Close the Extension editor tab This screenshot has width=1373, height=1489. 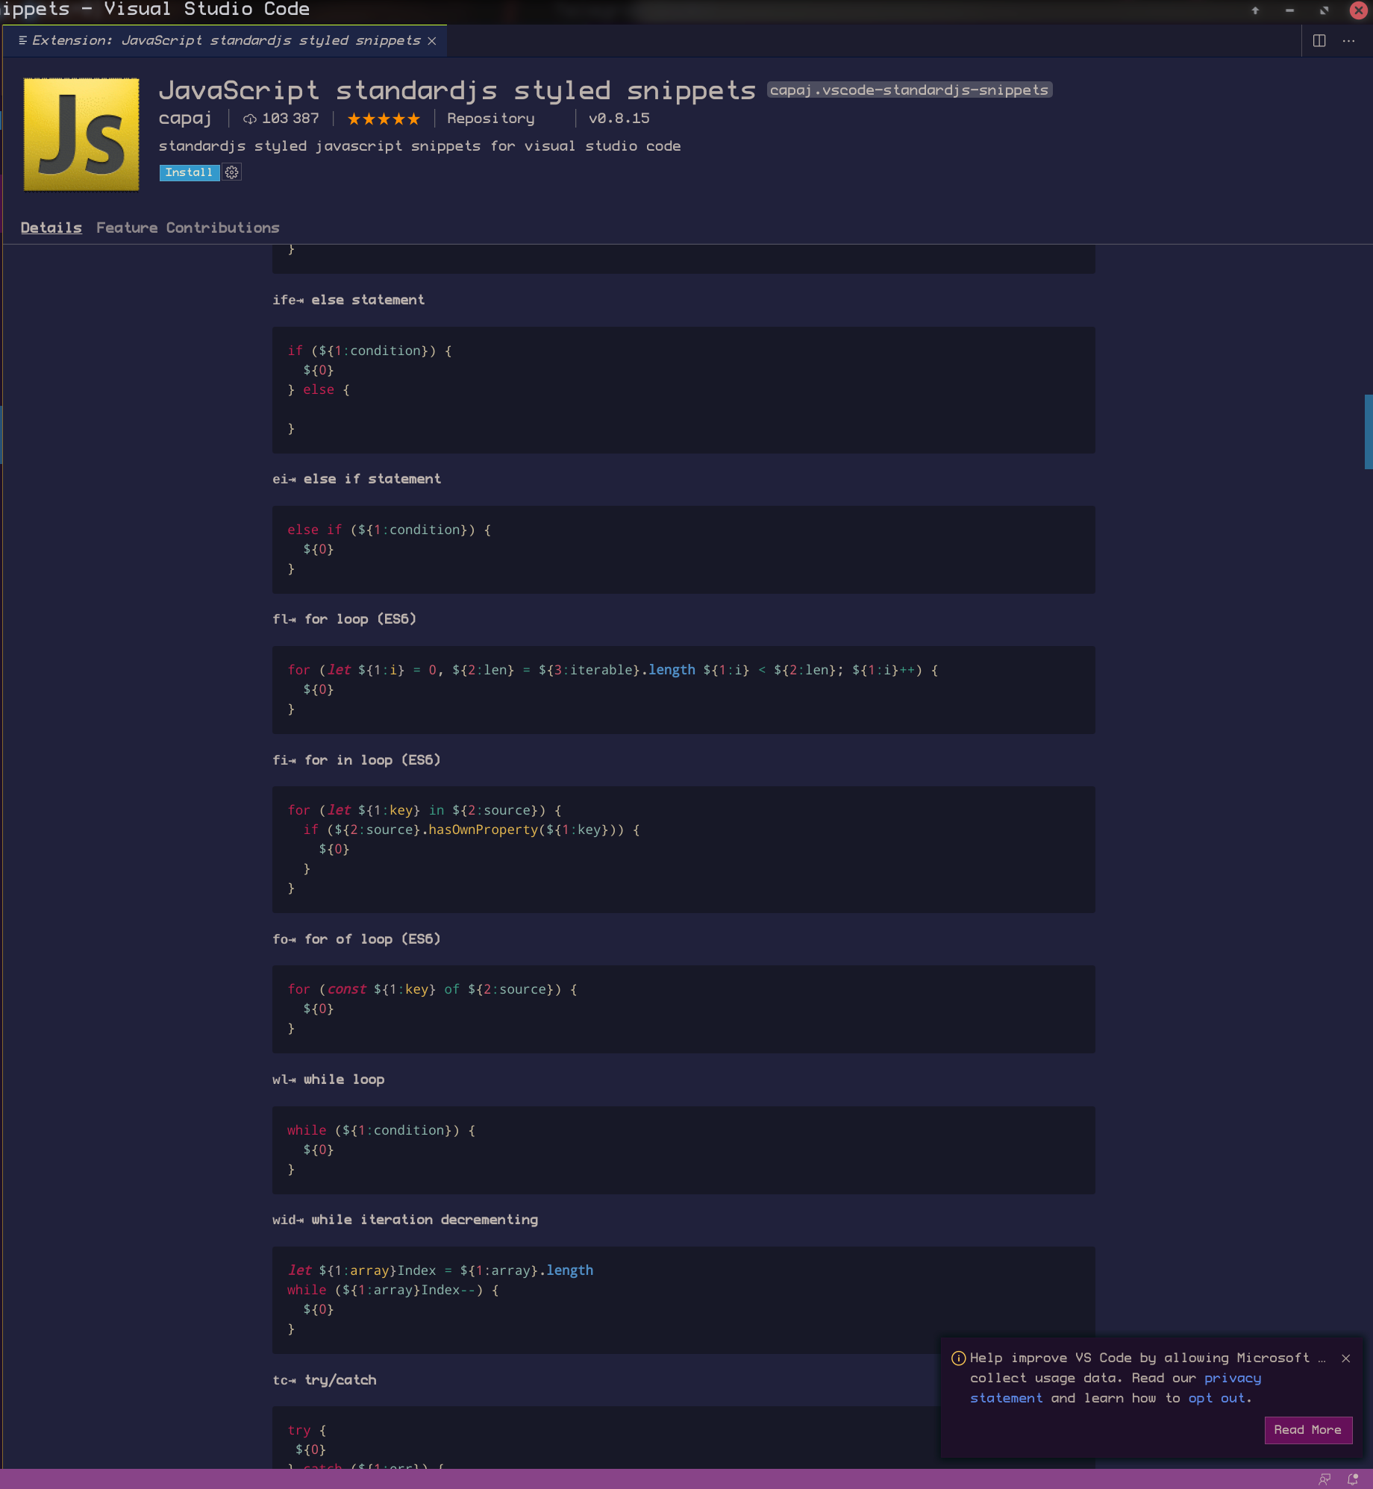pyautogui.click(x=432, y=41)
